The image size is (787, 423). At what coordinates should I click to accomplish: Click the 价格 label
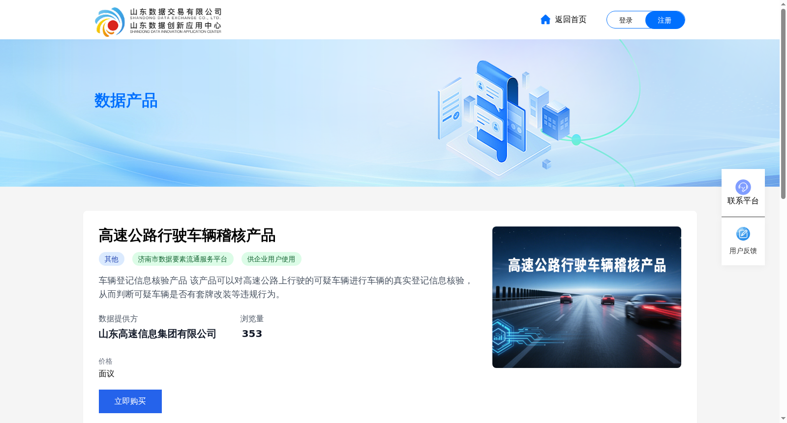[105, 361]
